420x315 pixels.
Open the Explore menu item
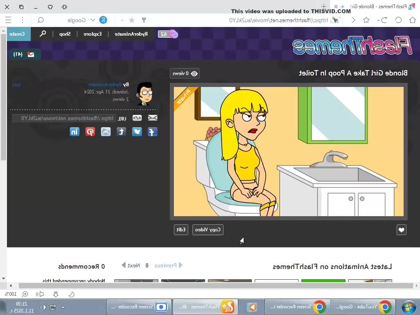click(92, 34)
